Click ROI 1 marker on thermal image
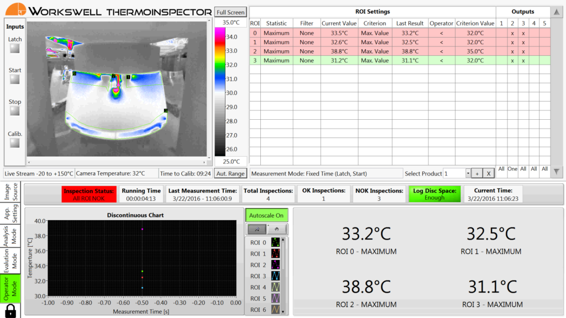This screenshot has height=318, width=566. click(128, 77)
